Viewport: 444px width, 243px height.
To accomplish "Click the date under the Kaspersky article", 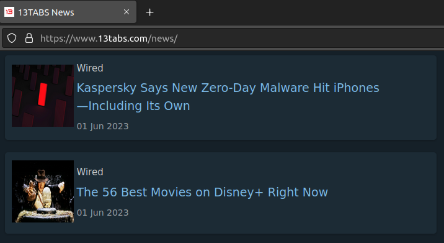I will click(x=102, y=126).
